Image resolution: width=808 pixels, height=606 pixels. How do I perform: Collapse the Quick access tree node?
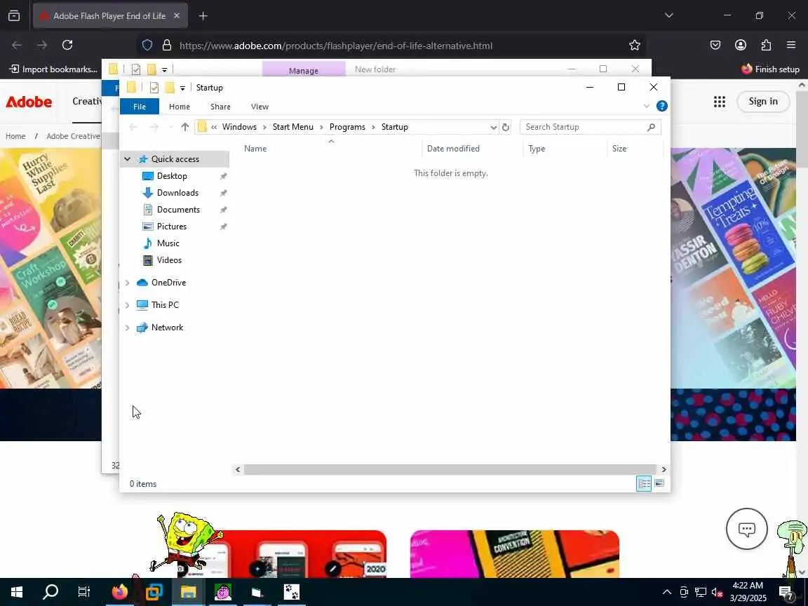[127, 159]
